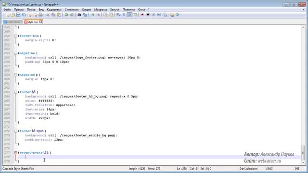The height and width of the screenshot is (173, 308).
Task: Click the vertical scrollbar up arrow
Action: coord(303,27)
